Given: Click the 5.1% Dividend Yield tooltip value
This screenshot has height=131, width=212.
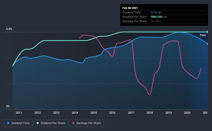Looking at the screenshot, I should coord(154,12).
